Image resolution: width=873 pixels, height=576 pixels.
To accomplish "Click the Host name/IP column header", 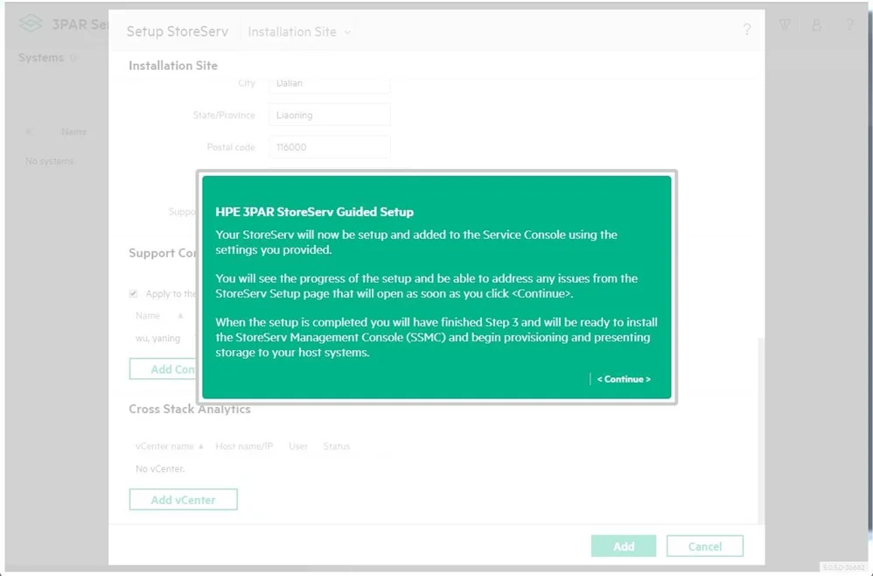I will pyautogui.click(x=244, y=446).
